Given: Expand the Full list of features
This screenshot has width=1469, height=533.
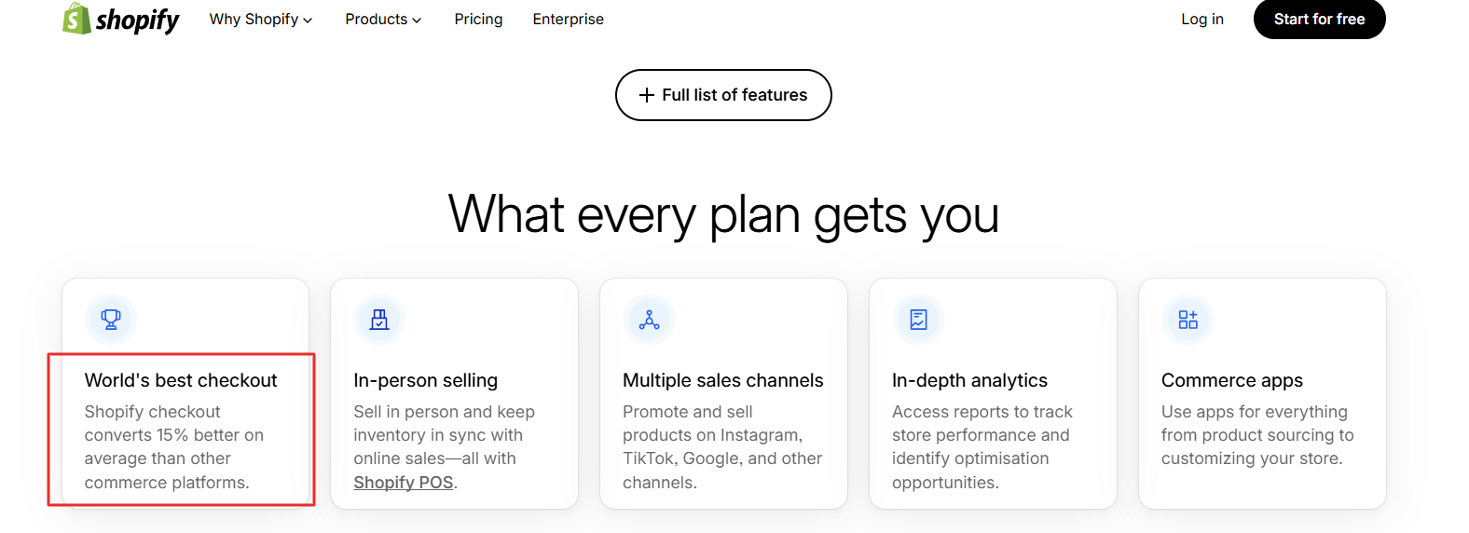Looking at the screenshot, I should click(x=723, y=95).
